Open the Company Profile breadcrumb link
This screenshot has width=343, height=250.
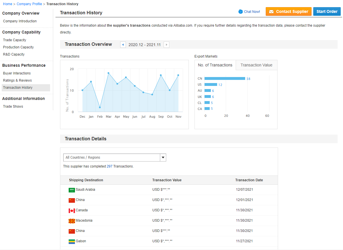[29, 4]
